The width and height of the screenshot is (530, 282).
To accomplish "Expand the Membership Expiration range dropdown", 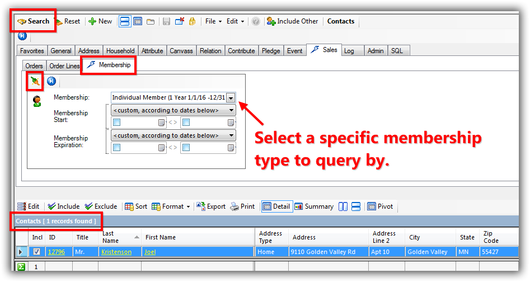I will [231, 135].
